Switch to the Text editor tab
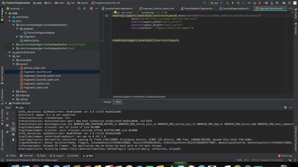The image size is (298, 167). click(118, 102)
